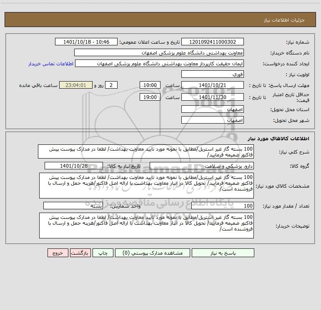This screenshot has height=310, width=321.
Task: Open اطلاعات تماس خریدار link
Action: click(x=51, y=64)
